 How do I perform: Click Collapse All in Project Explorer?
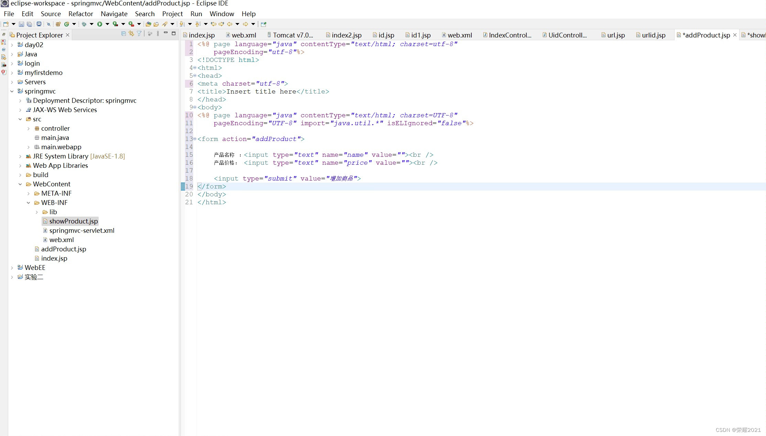124,34
